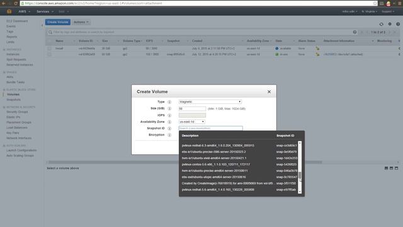Viewport: 403px width, 227px height.
Task: Click the help icon above the volumes table
Action: [398, 24]
